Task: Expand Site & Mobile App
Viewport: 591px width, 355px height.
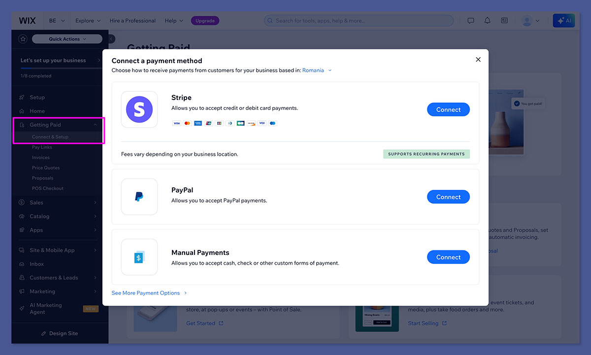Action: point(58,250)
